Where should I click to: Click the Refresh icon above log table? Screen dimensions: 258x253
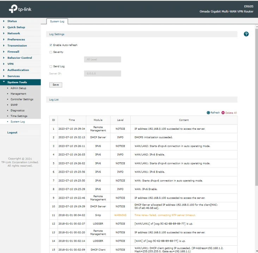208,112
